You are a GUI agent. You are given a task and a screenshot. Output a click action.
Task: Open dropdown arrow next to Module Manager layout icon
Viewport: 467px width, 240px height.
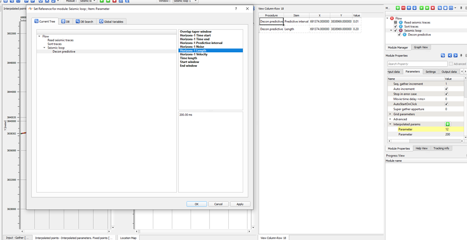(x=455, y=8)
